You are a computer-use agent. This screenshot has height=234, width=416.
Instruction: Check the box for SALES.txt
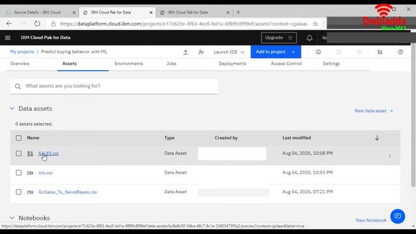click(x=19, y=153)
